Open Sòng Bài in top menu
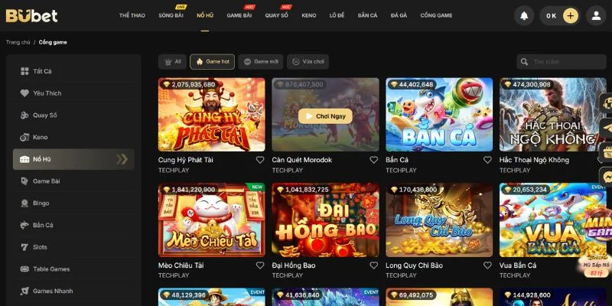This screenshot has width=612, height=306. [171, 15]
